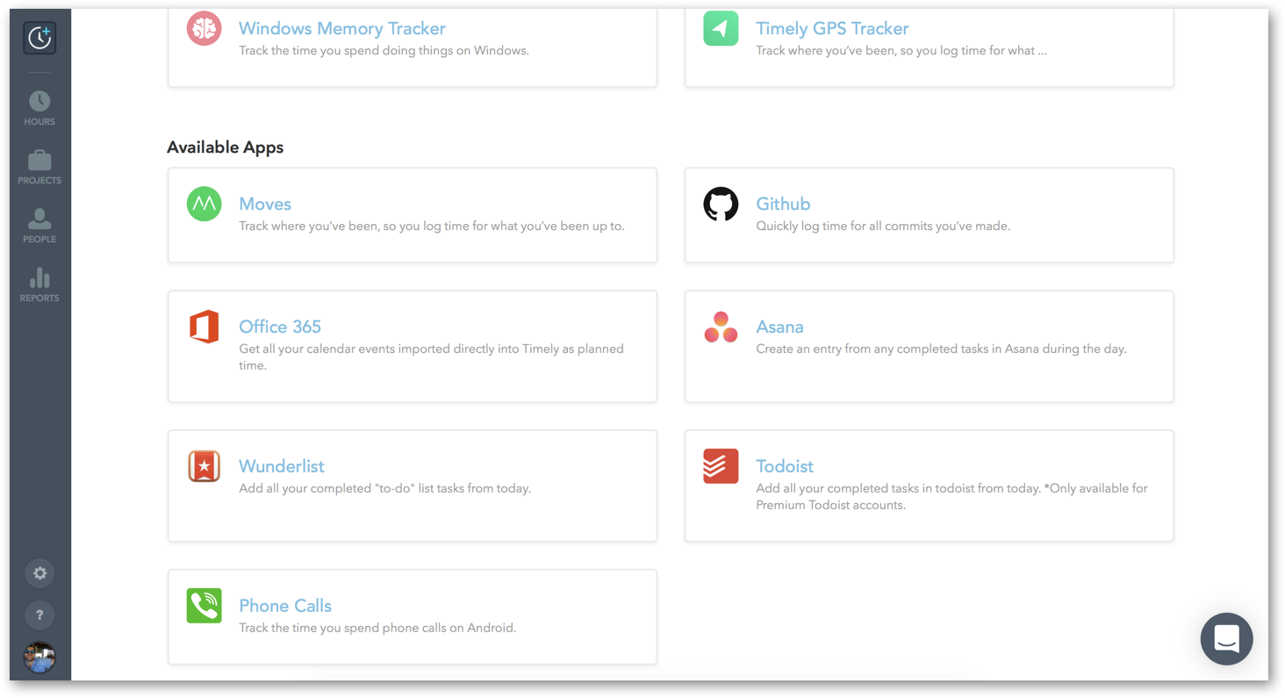
Task: Select the Wunderlist star icon
Action: 204,466
